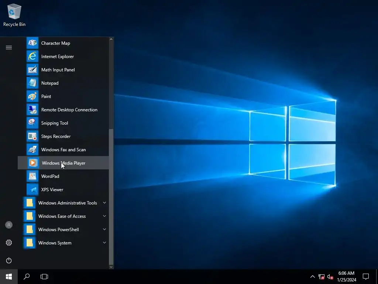
Task: Click the Power icon in Start menu
Action: click(9, 260)
